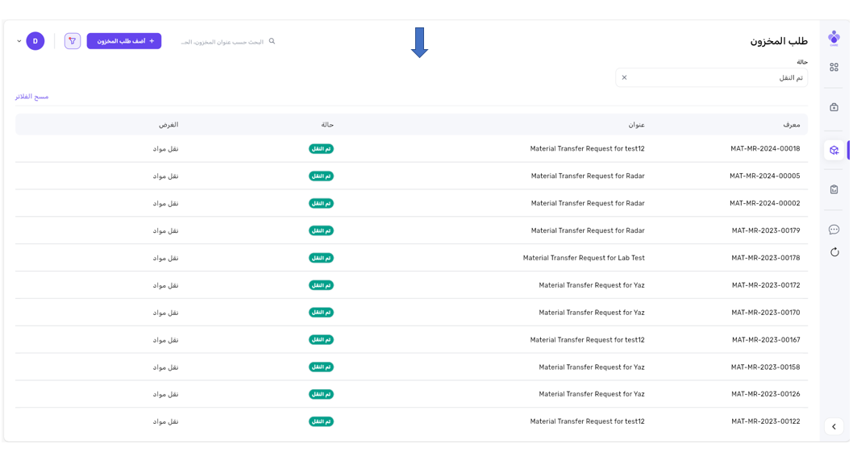Click status badge in MAT-MR-2023-00122 row
This screenshot has height=452, width=857.
point(321,421)
